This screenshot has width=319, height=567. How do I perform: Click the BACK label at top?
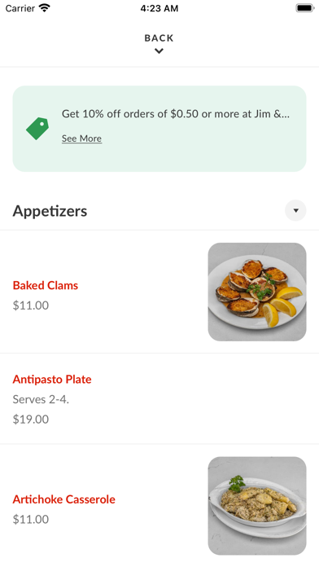coord(159,38)
